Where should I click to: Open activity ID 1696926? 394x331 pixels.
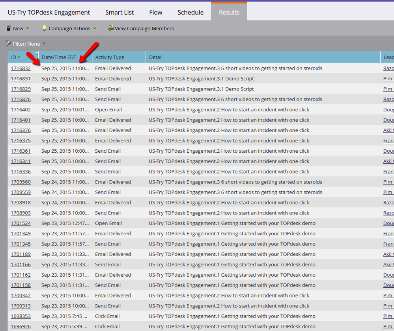coord(21,327)
